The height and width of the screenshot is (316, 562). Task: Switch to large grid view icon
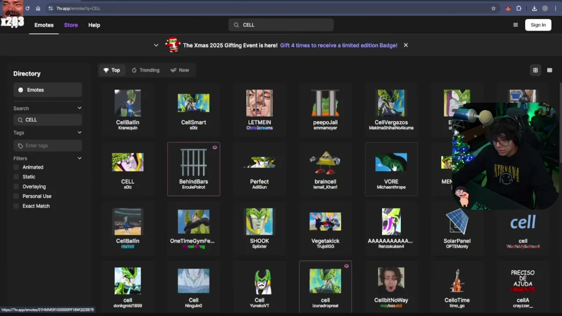pyautogui.click(x=535, y=70)
